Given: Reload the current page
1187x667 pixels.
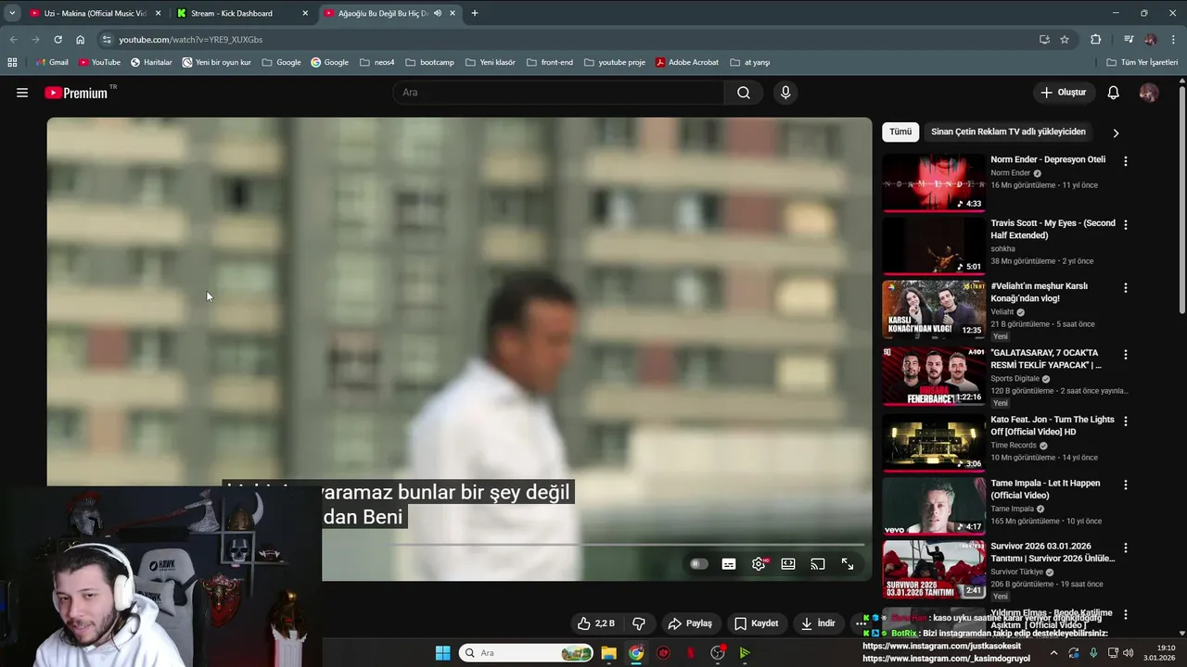Looking at the screenshot, I should click(57, 40).
